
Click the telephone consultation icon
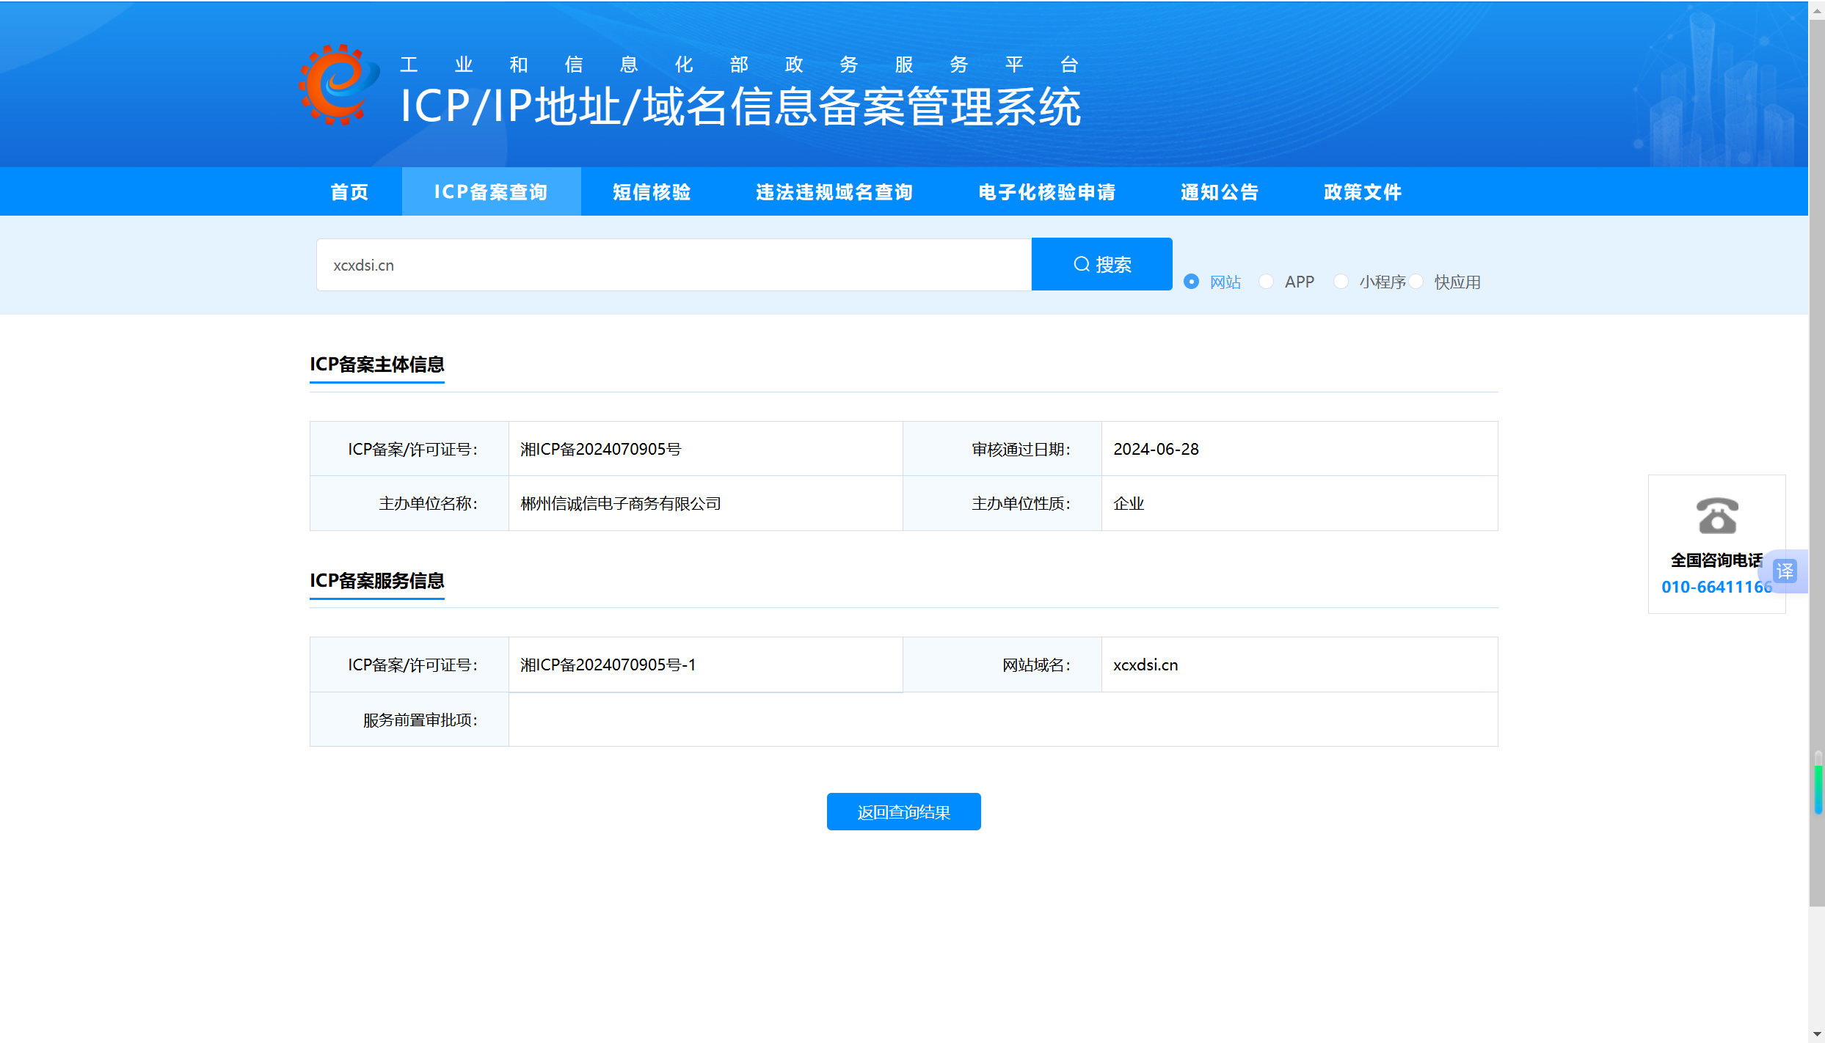click(x=1716, y=516)
